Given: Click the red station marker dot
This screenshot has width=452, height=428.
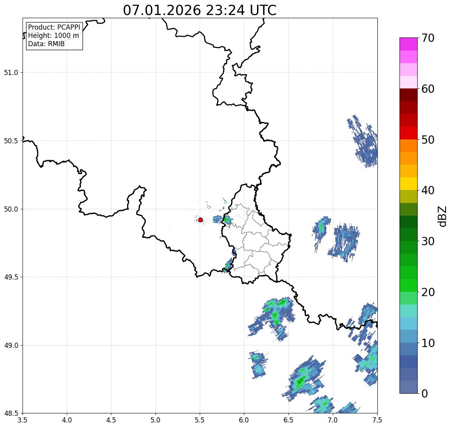Looking at the screenshot, I should [x=201, y=220].
